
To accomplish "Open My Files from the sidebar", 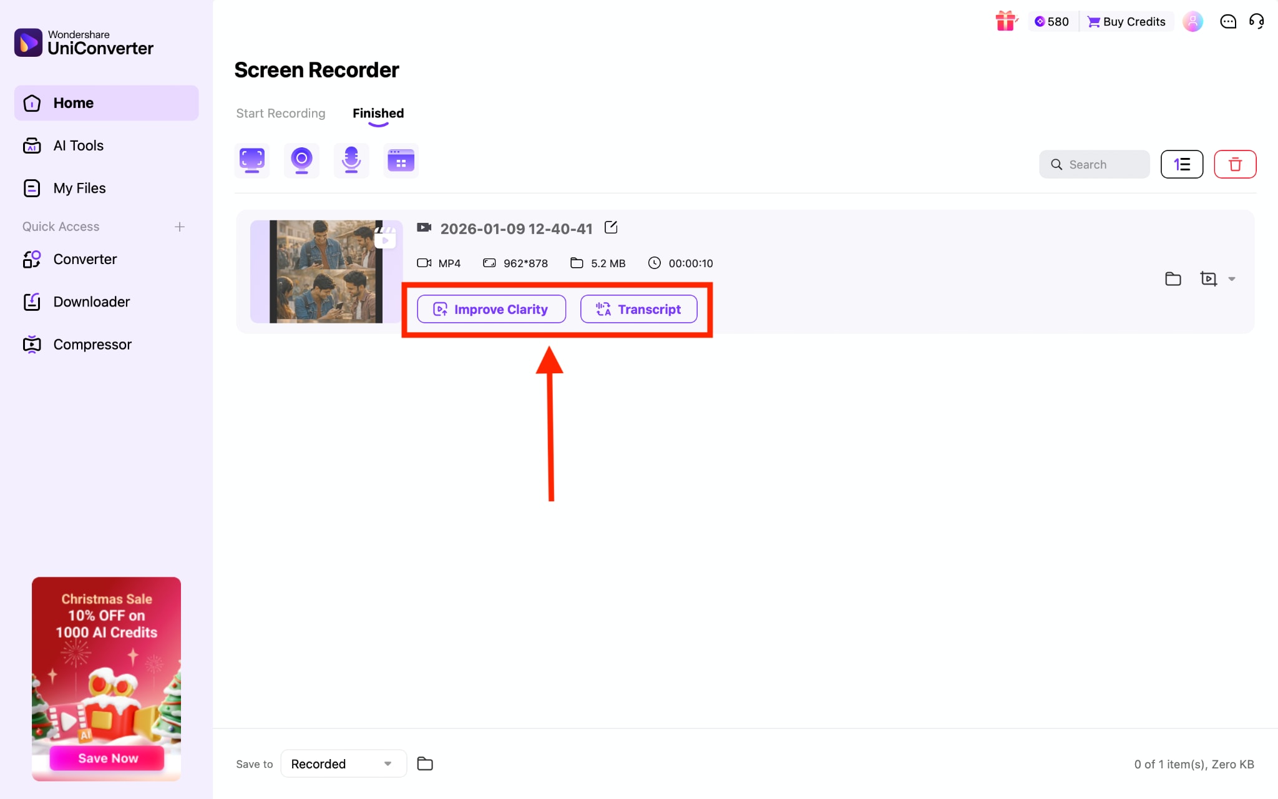I will pos(79,188).
